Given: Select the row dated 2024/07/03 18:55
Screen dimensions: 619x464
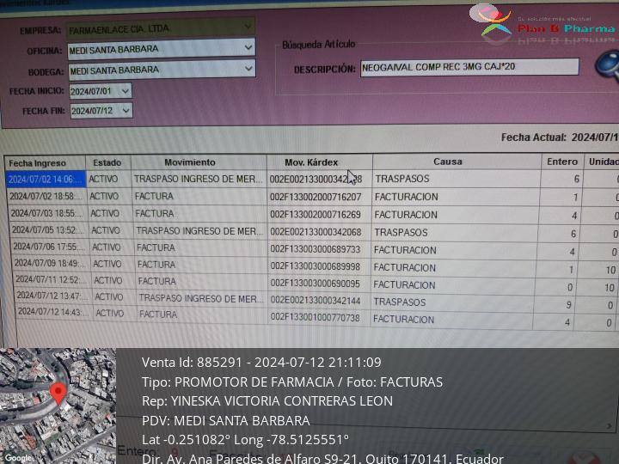Looking at the screenshot, I should tap(313, 214).
